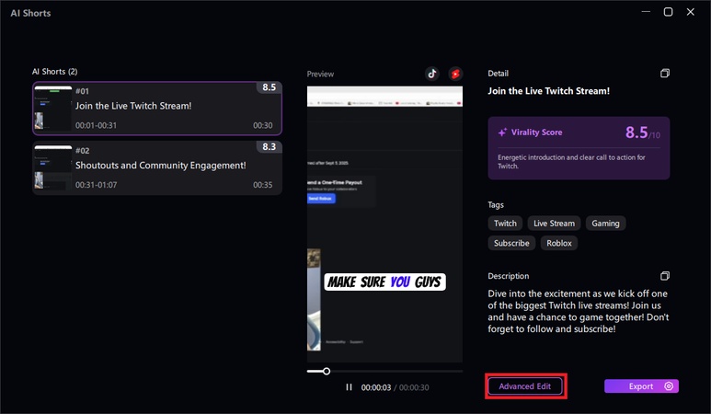
Task: Click the 'AI Shorts (2)' list heading
Action: coord(54,72)
